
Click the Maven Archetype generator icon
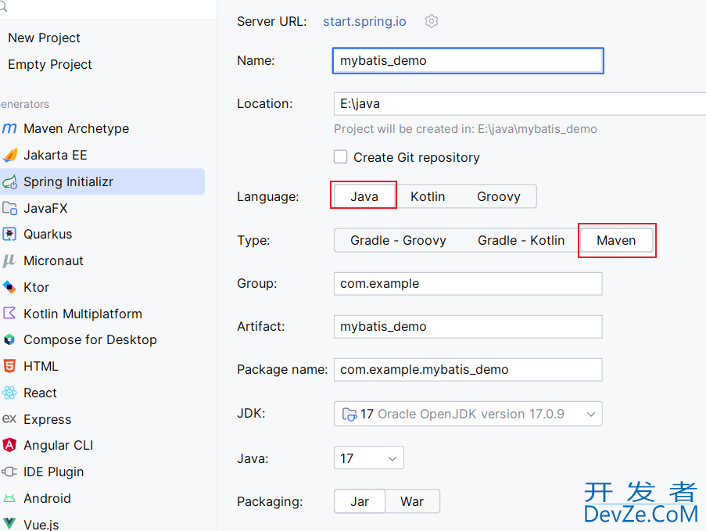tap(9, 129)
